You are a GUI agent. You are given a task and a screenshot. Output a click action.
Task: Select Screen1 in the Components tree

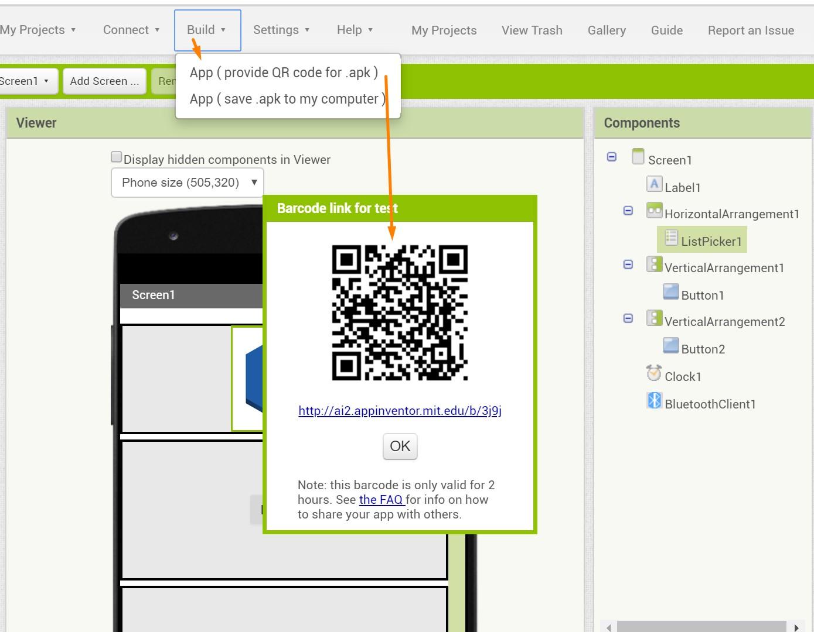(x=670, y=160)
